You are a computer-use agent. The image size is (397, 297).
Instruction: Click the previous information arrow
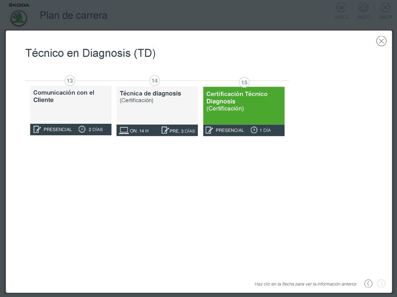click(368, 283)
